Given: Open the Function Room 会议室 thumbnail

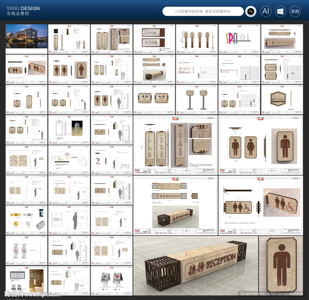Looking at the screenshot, I should tap(239, 69).
